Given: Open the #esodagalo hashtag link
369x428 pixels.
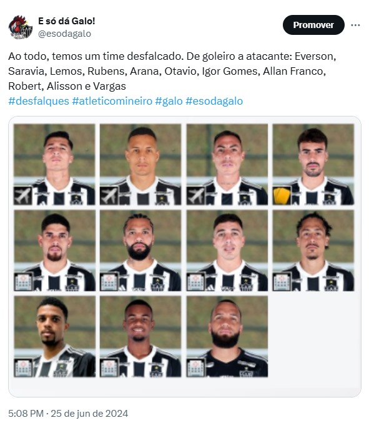Looking at the screenshot, I should [214, 101].
